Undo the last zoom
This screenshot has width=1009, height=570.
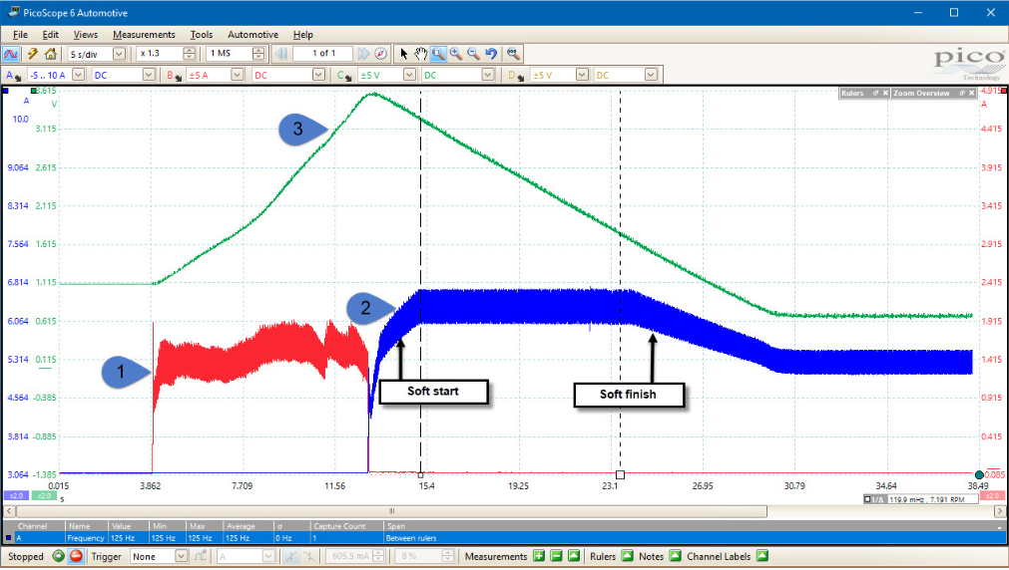491,54
